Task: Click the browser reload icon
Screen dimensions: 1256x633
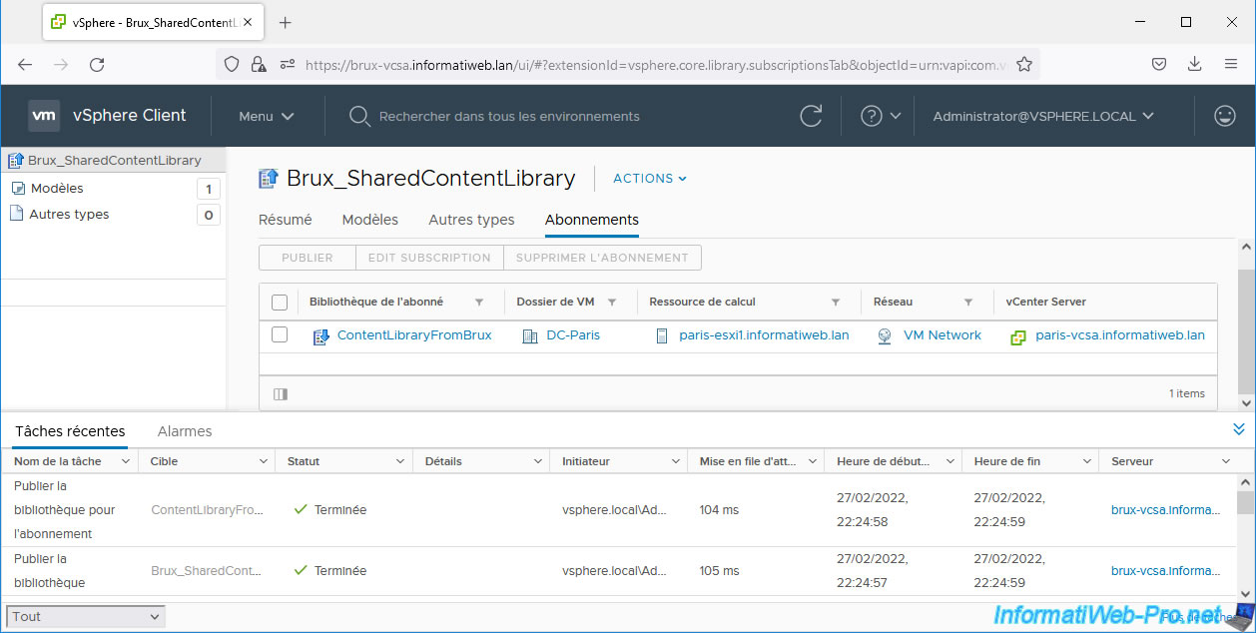Action: tap(97, 64)
